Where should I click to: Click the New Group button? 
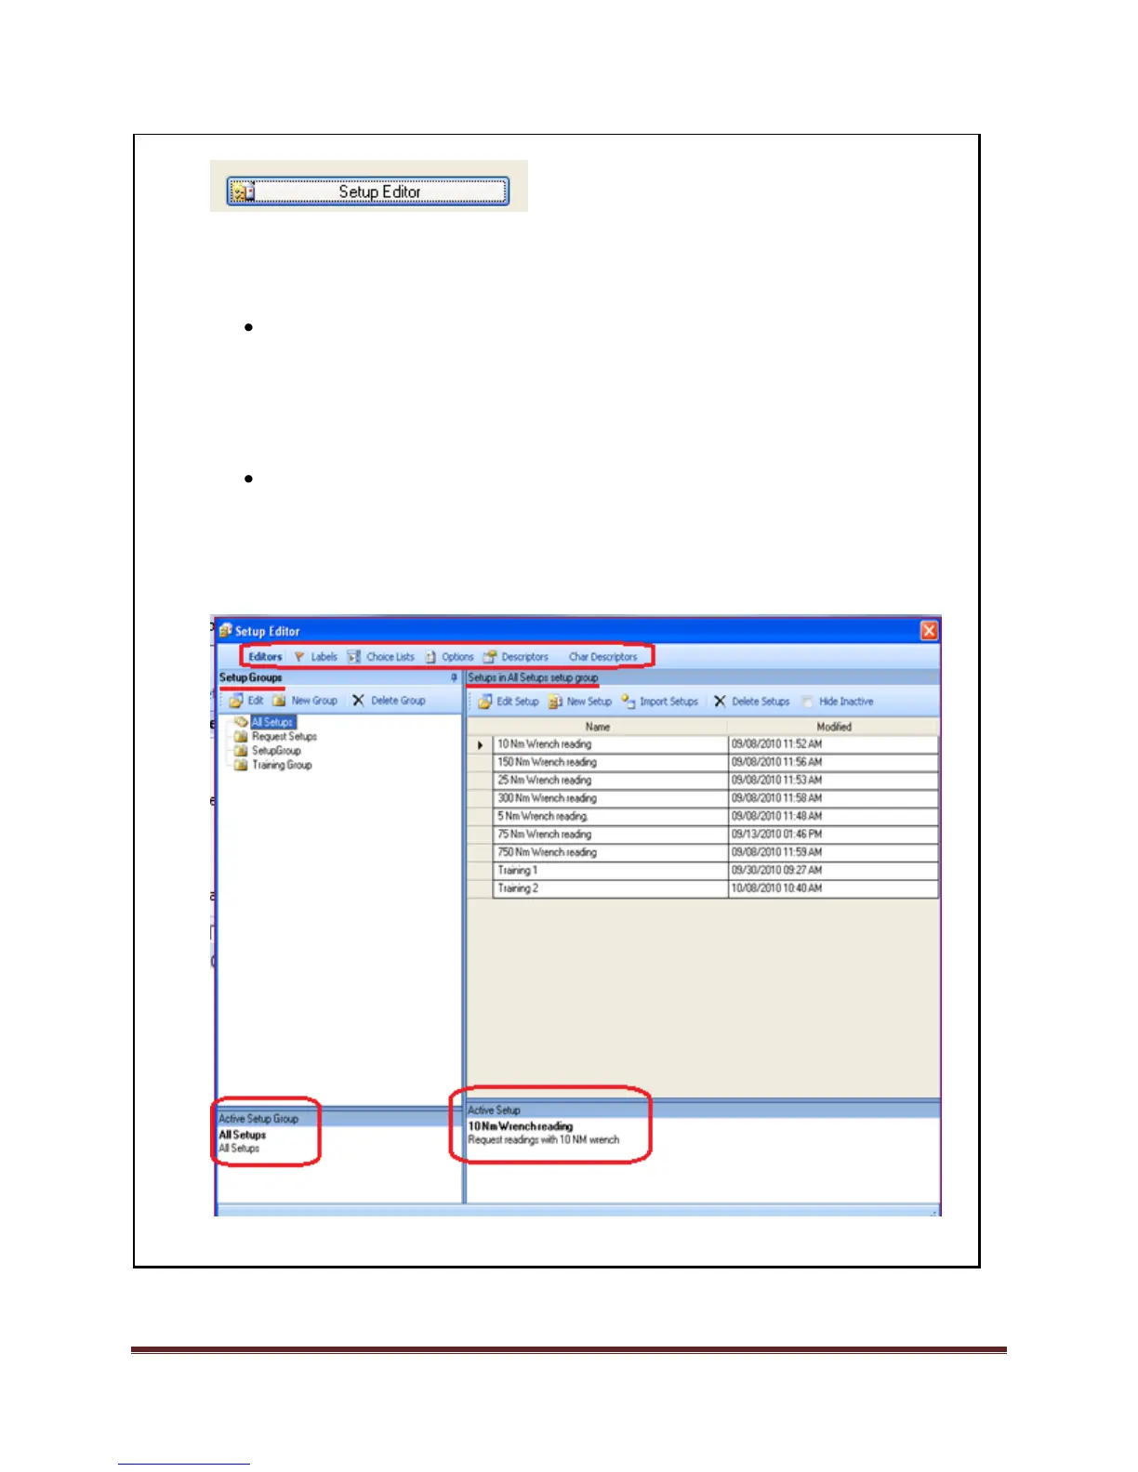pos(305,701)
